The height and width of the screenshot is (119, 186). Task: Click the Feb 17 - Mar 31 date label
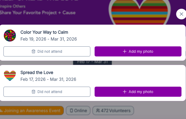pyautogui.click(x=92, y=62)
